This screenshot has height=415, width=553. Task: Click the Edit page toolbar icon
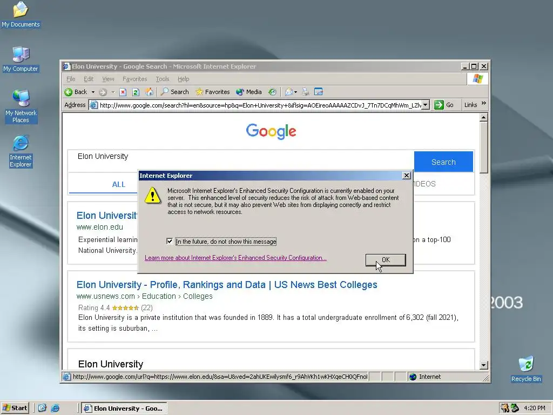(x=319, y=92)
